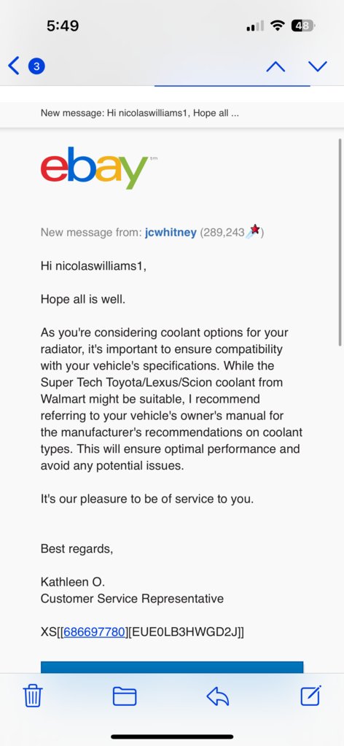This screenshot has height=746, width=344.
Task: Reply using the arrow icon
Action: (218, 696)
